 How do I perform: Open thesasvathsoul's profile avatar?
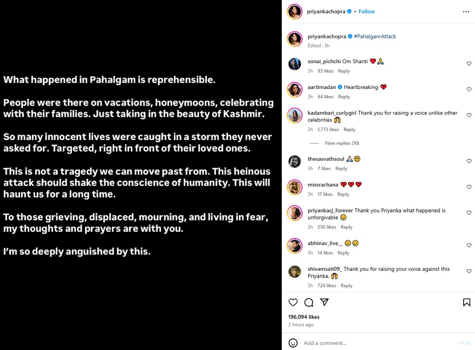[294, 161]
